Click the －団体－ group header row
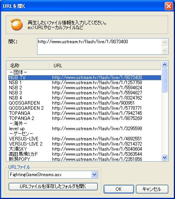The height and width of the screenshot is (199, 175). [85, 72]
